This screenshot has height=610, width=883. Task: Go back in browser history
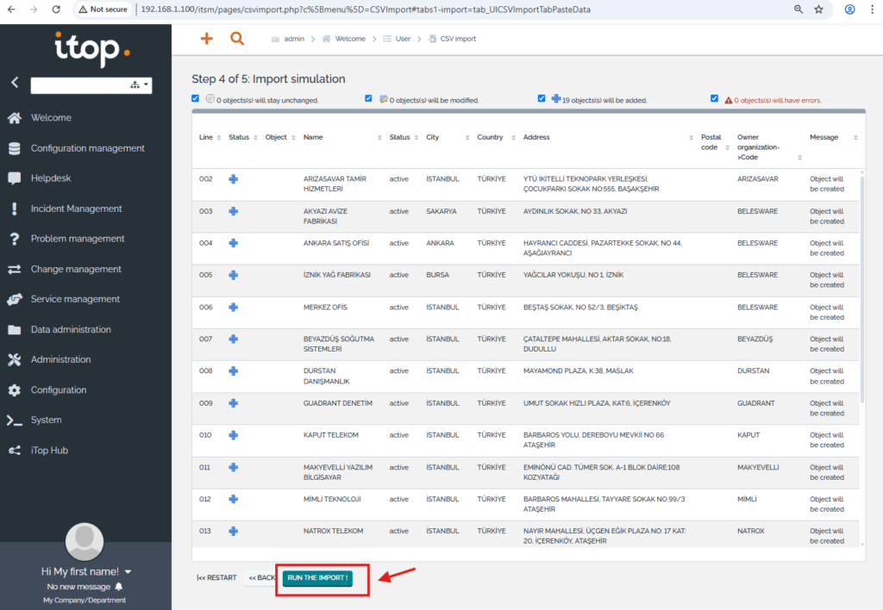[x=11, y=9]
